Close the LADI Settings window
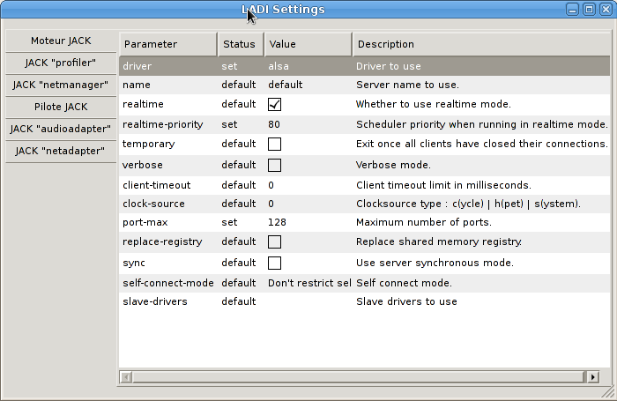The image size is (617, 401). (x=606, y=9)
